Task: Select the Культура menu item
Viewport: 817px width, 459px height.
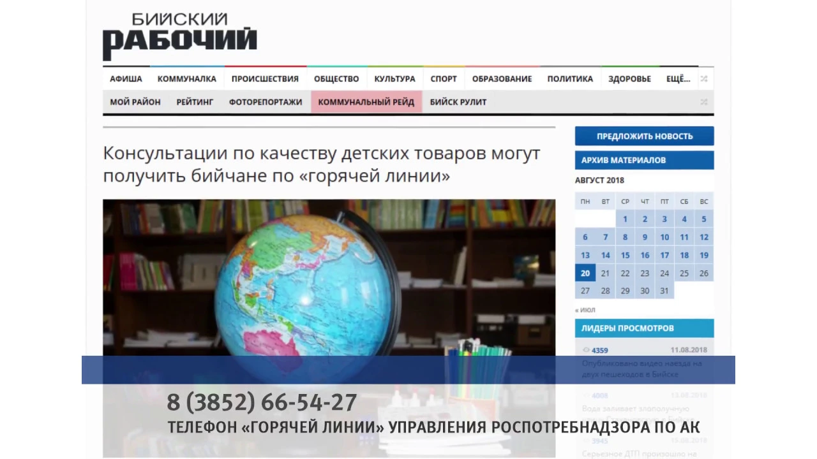Action: point(394,79)
